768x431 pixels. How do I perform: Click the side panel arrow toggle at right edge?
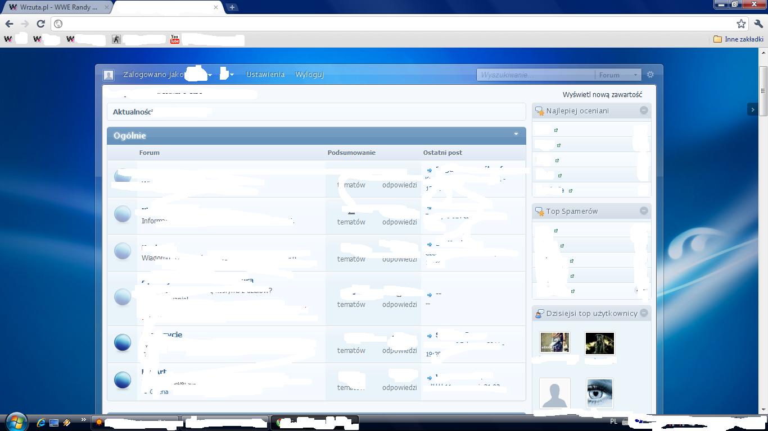[752, 109]
